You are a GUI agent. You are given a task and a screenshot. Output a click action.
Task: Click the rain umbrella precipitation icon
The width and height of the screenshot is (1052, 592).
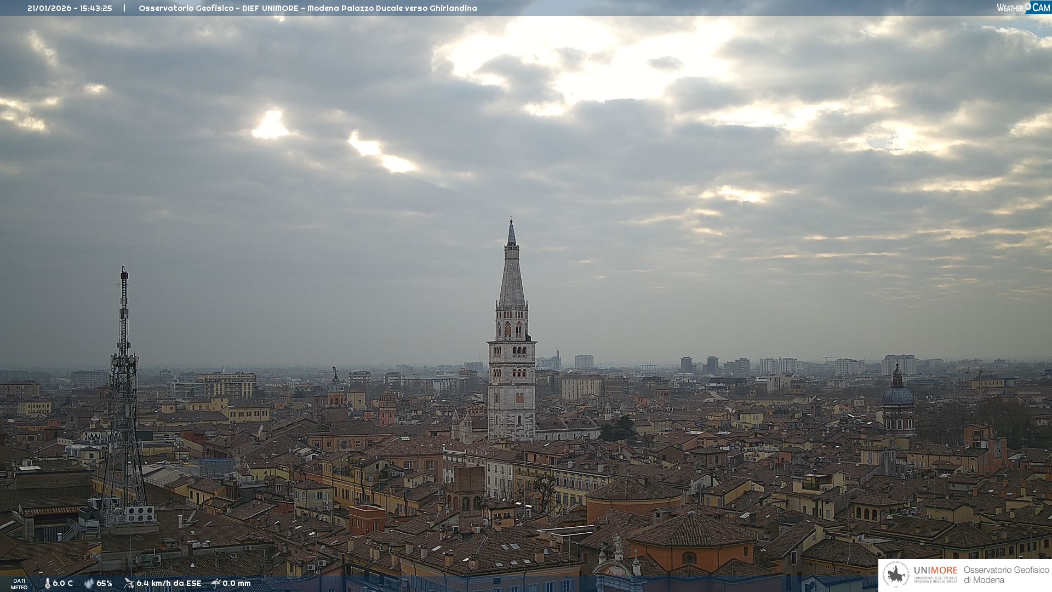tap(216, 583)
